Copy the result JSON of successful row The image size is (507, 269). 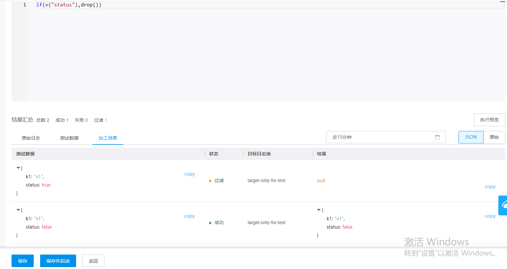(x=490, y=216)
